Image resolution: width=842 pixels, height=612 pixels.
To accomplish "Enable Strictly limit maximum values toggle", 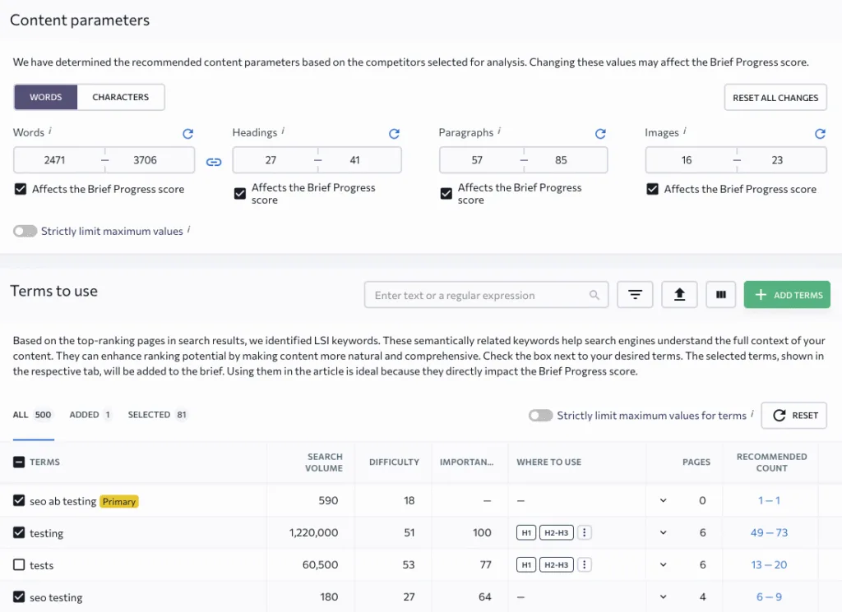I will coord(25,231).
